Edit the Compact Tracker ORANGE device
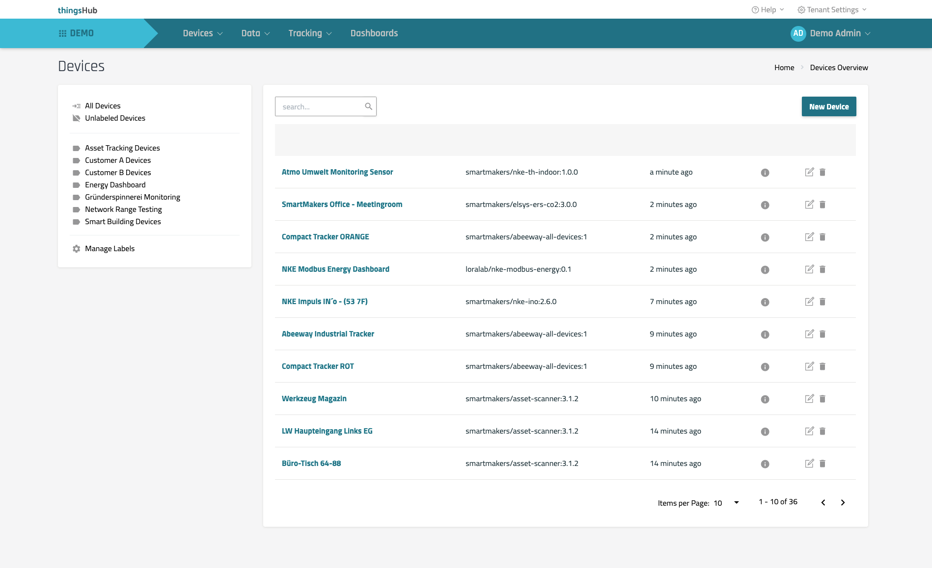 [x=809, y=237]
